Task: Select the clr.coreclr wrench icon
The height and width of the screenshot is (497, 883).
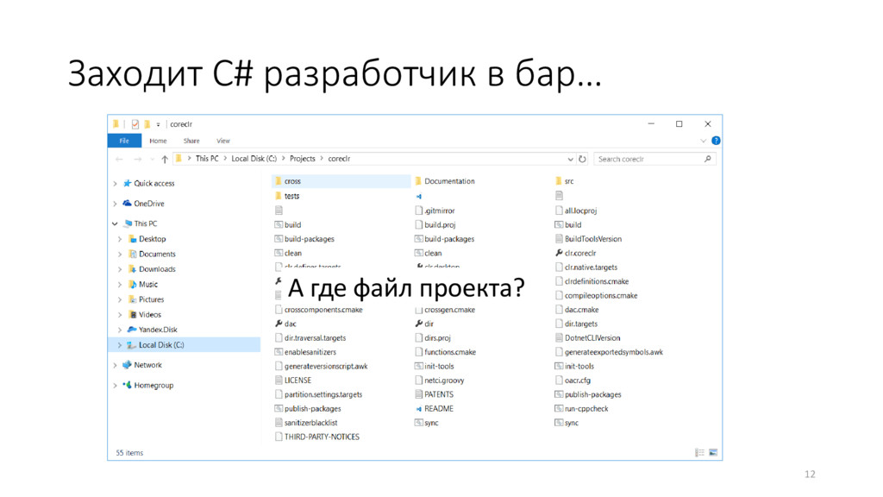Action: [x=559, y=253]
